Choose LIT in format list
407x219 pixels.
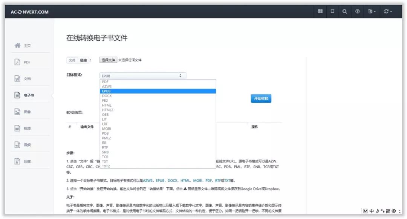click(158, 119)
